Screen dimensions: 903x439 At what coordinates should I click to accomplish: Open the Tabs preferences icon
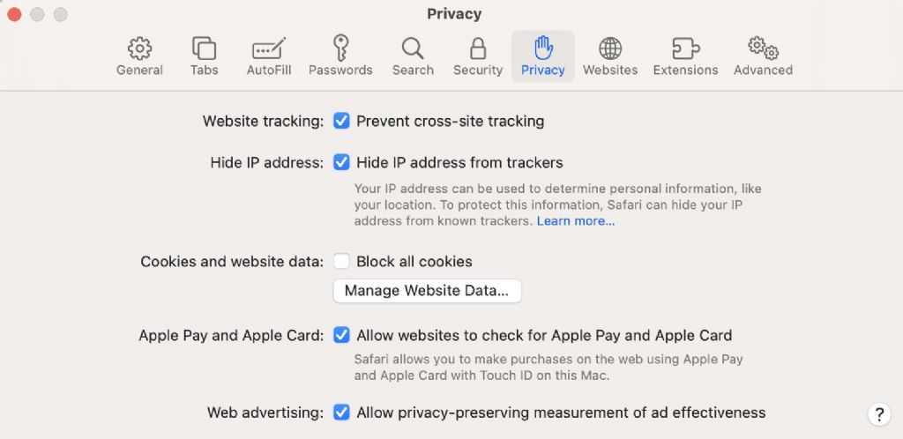(x=204, y=48)
